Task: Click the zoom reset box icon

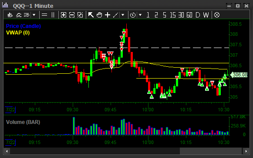Action: (x=80, y=15)
